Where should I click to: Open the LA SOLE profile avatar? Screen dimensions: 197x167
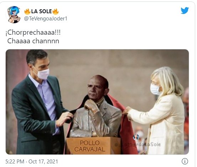point(14,15)
